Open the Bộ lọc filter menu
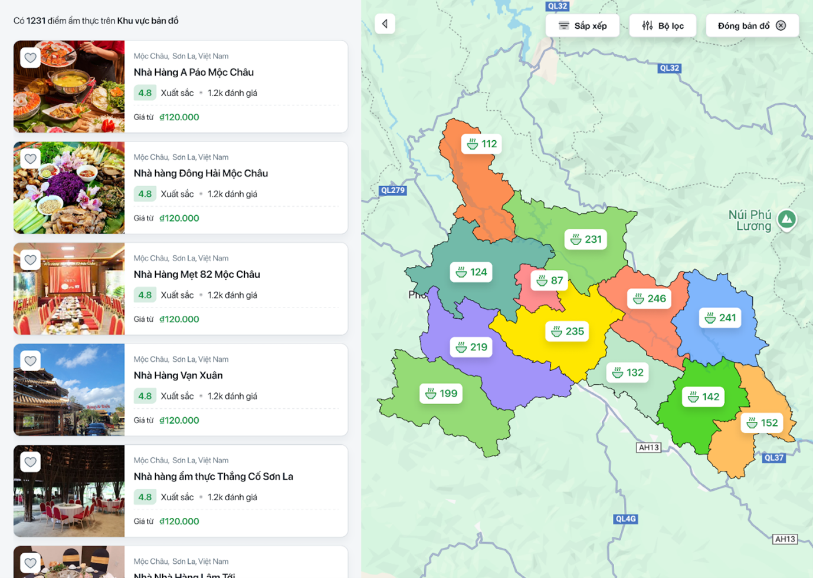The width and height of the screenshot is (813, 578). (663, 26)
